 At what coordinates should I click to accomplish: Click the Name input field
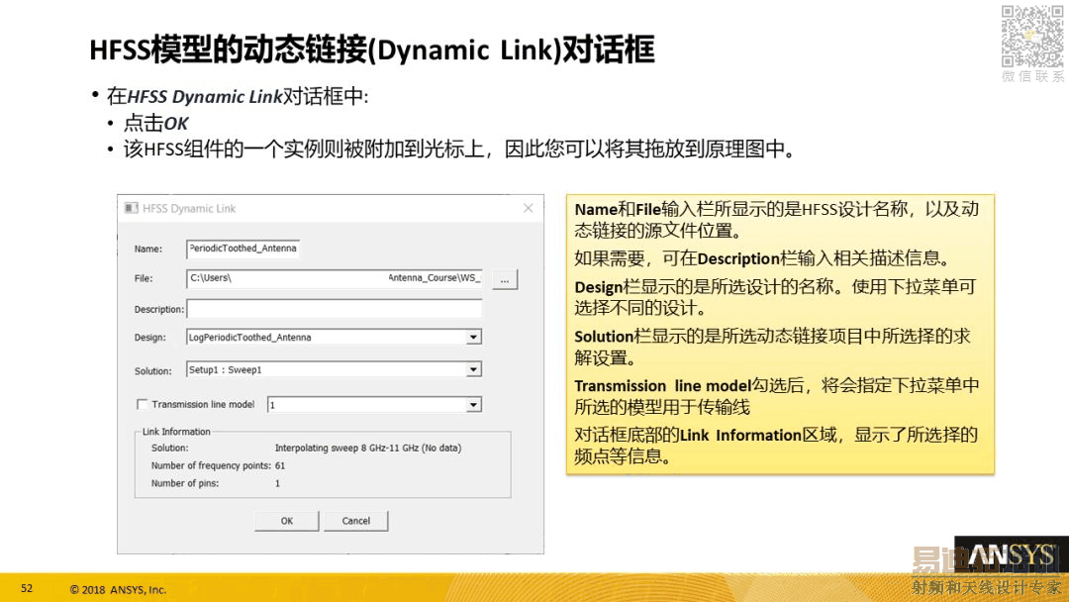coord(243,249)
